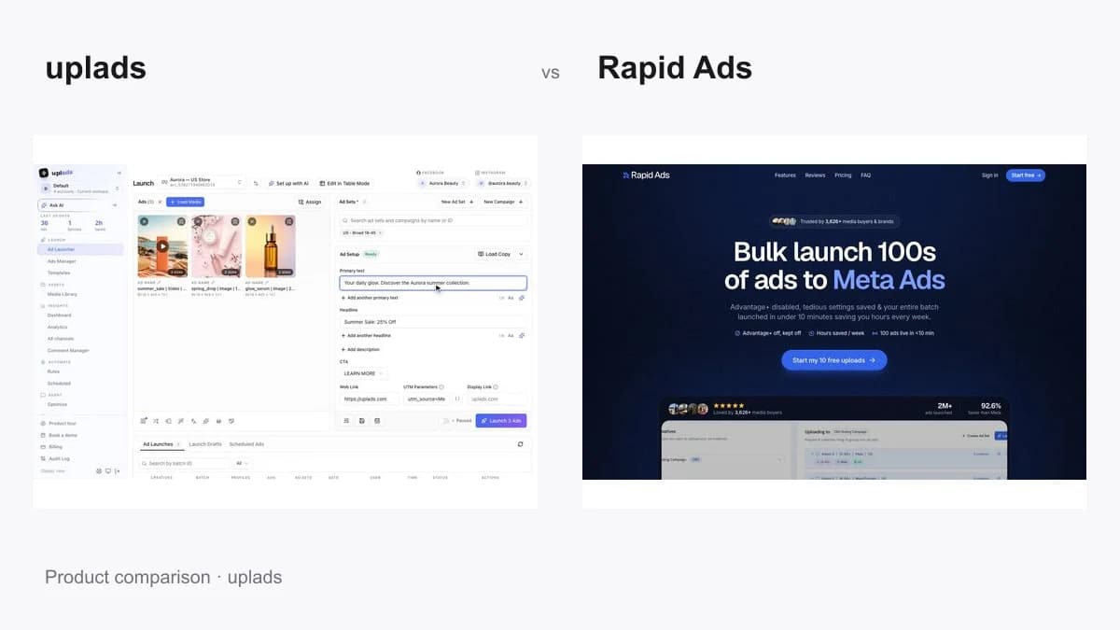Click the Primary text input field
Viewport: 1120px width, 630px height.
[433, 283]
